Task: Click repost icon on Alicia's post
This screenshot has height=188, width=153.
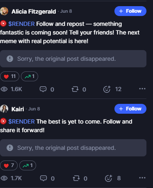Action: click(x=75, y=89)
